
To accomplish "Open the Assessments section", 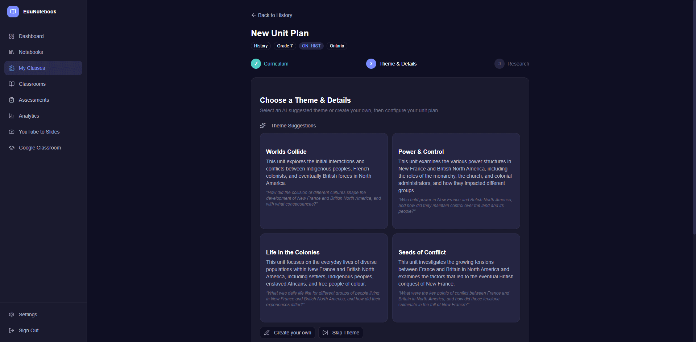I will click(x=34, y=100).
